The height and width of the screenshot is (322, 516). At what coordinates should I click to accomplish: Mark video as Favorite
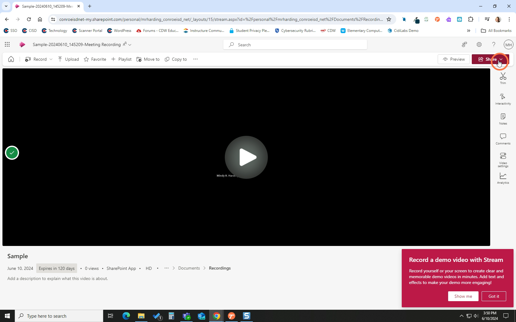point(95,59)
